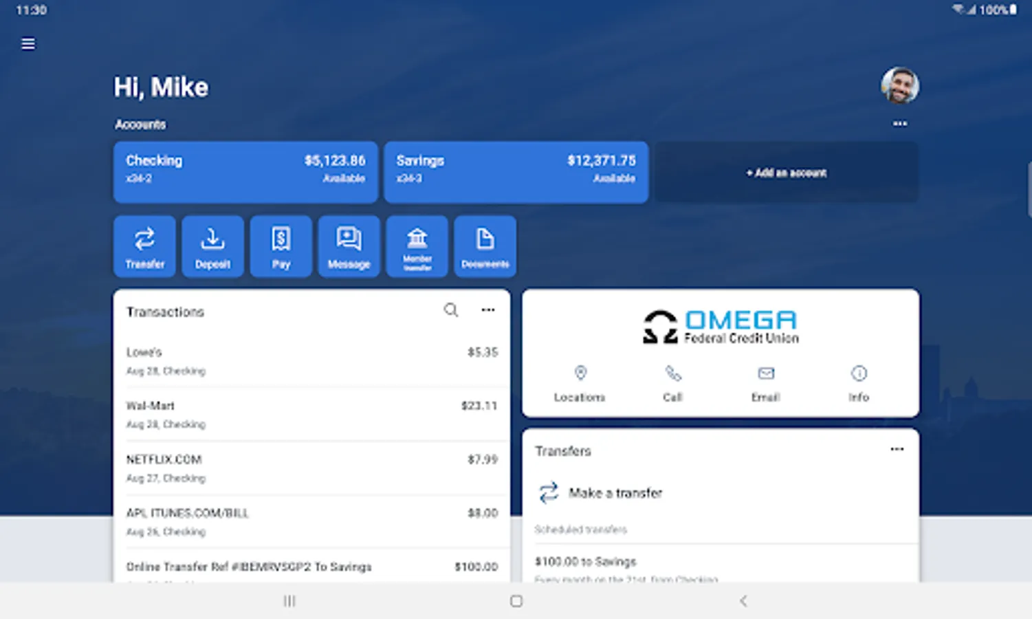Open the Transactions more options menu

488,310
